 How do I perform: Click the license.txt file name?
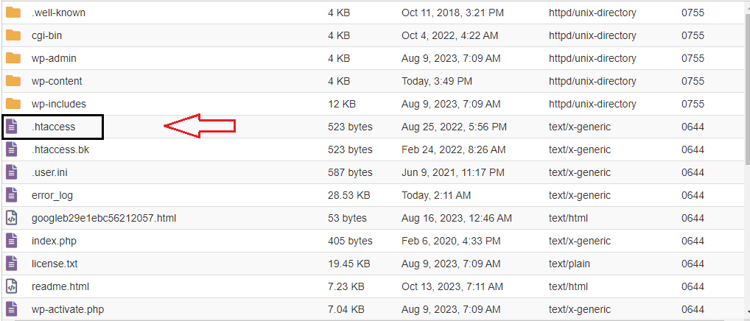(x=55, y=264)
